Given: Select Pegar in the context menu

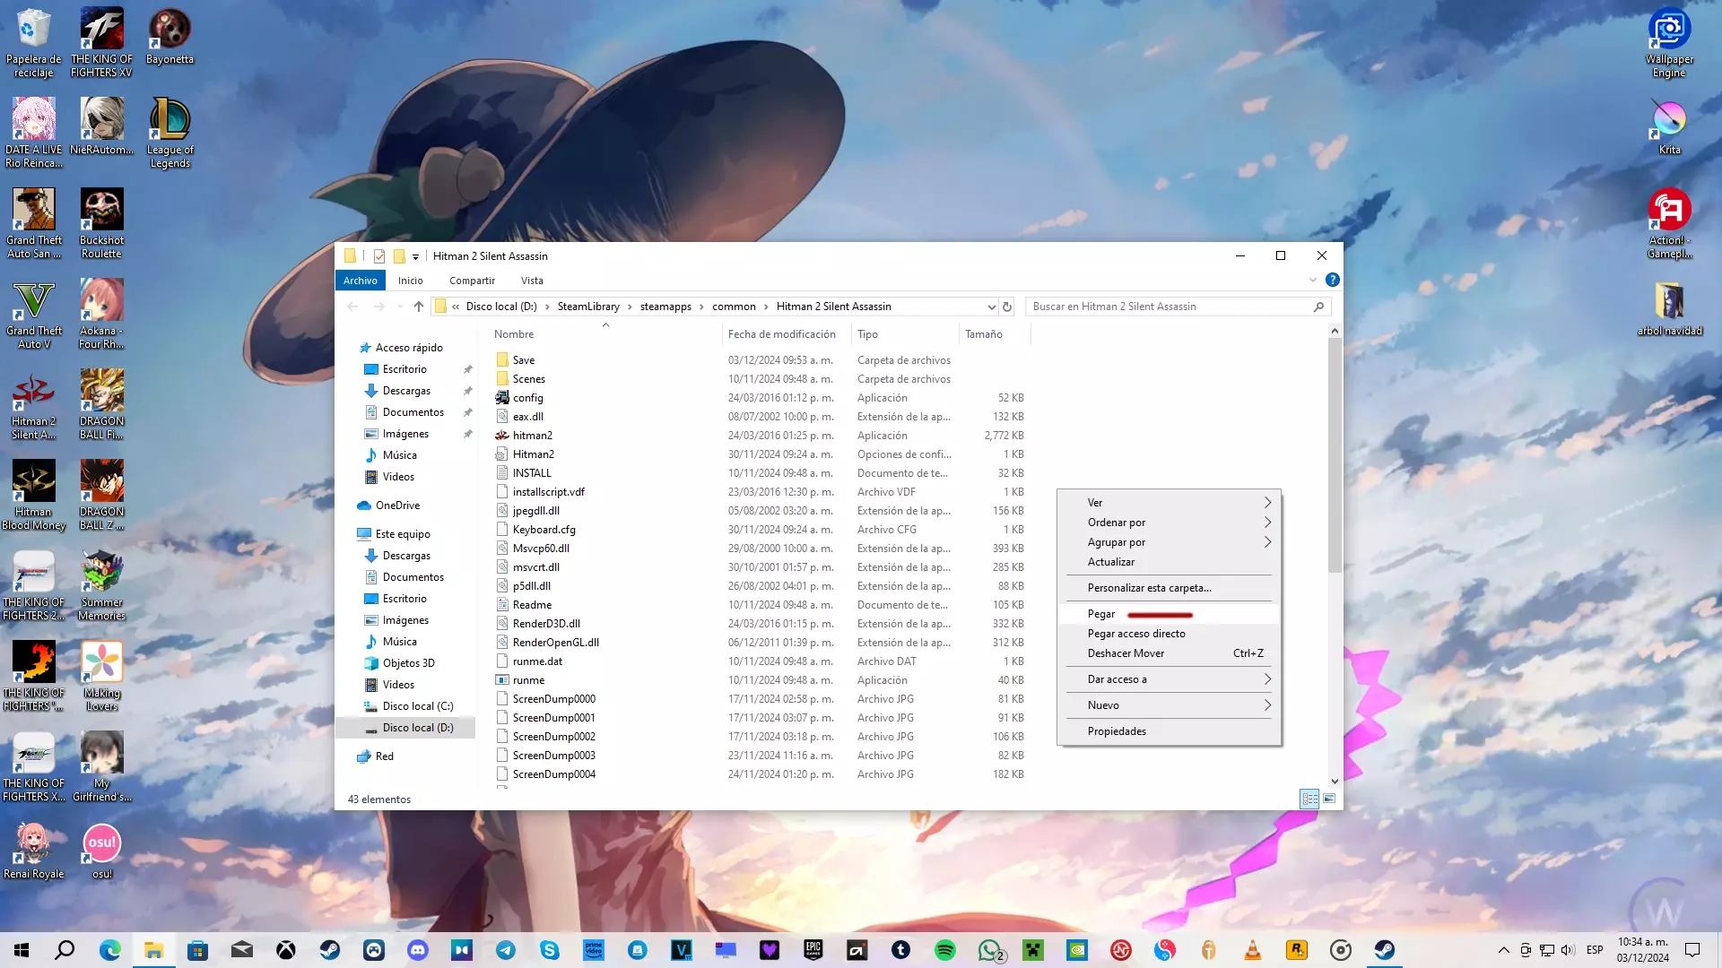Looking at the screenshot, I should click(x=1101, y=614).
